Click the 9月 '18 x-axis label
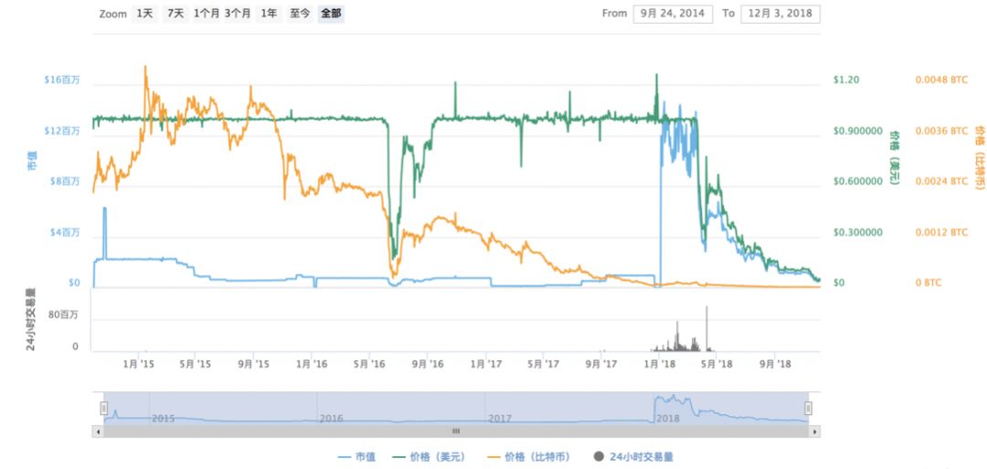 (x=775, y=364)
